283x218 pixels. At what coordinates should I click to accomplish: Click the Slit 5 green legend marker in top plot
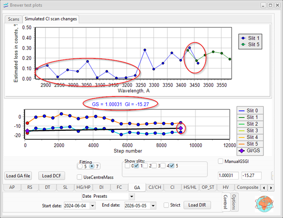click(243, 44)
